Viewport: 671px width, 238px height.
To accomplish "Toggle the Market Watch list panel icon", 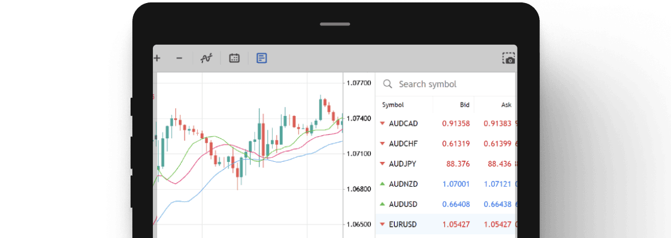I will 262,59.
